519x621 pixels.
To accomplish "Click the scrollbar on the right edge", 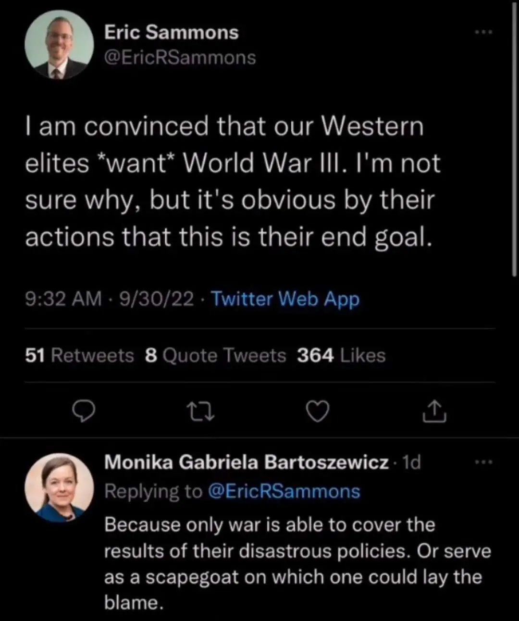I will (x=515, y=144).
